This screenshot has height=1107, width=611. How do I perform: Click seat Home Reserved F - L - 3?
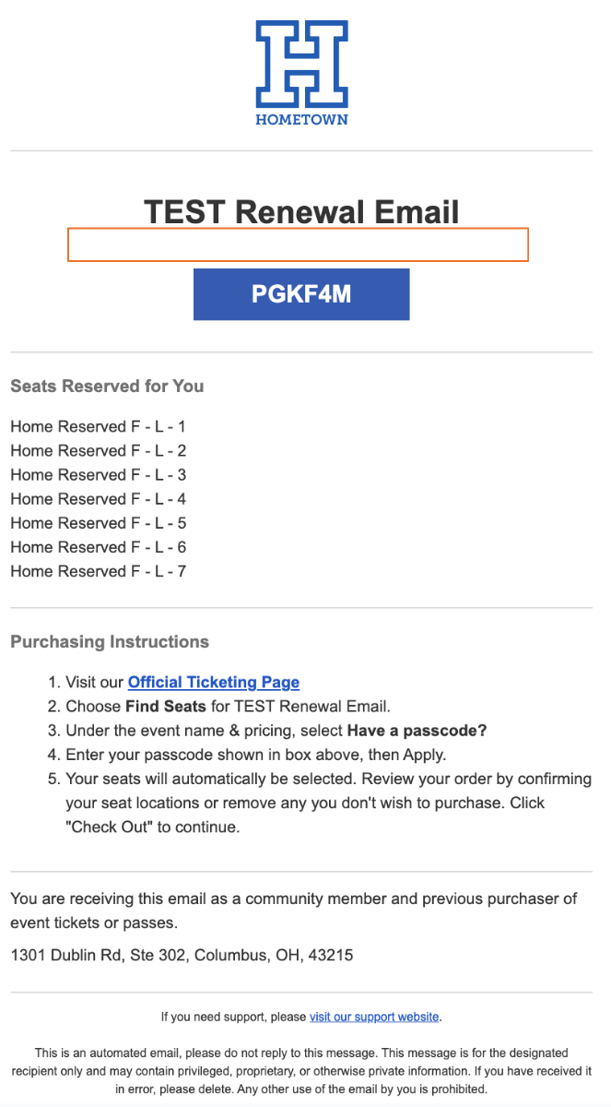point(99,475)
